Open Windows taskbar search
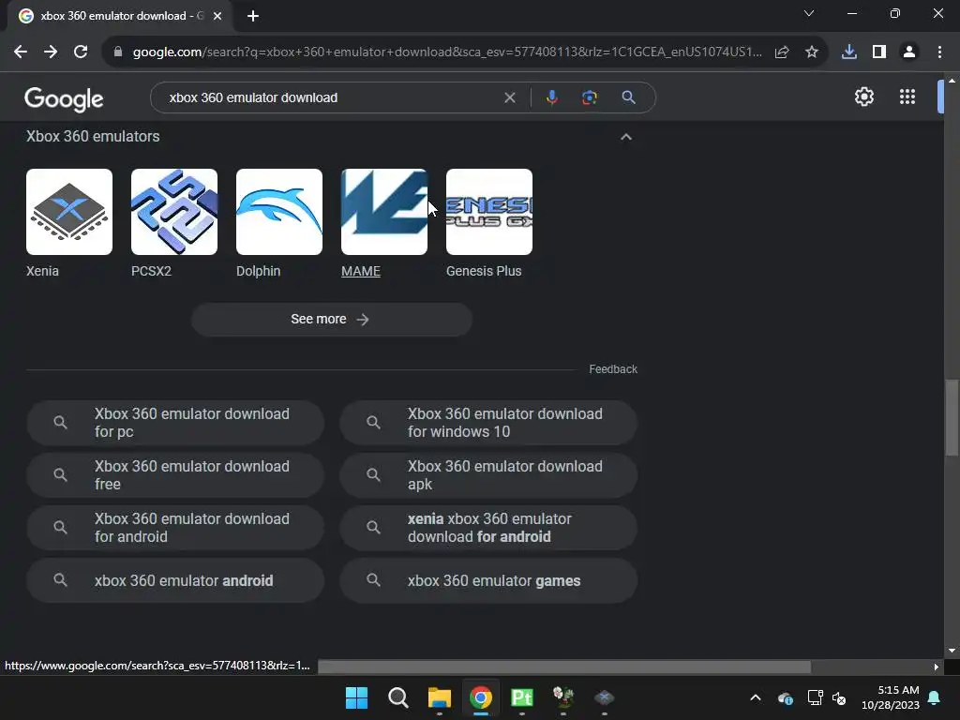Image resolution: width=960 pixels, height=720 pixels. (x=397, y=697)
